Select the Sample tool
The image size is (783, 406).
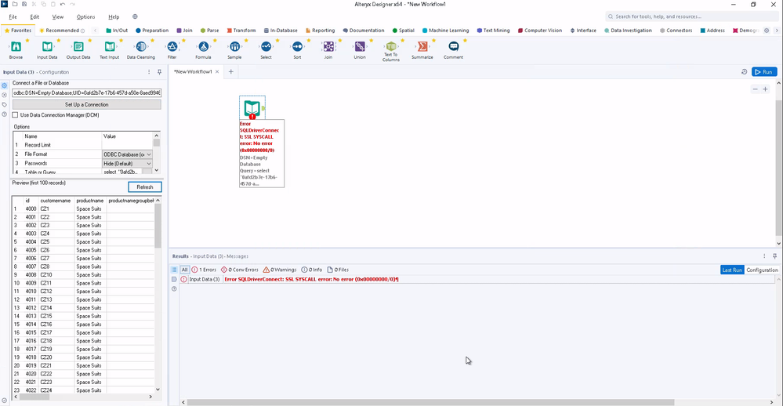234,47
